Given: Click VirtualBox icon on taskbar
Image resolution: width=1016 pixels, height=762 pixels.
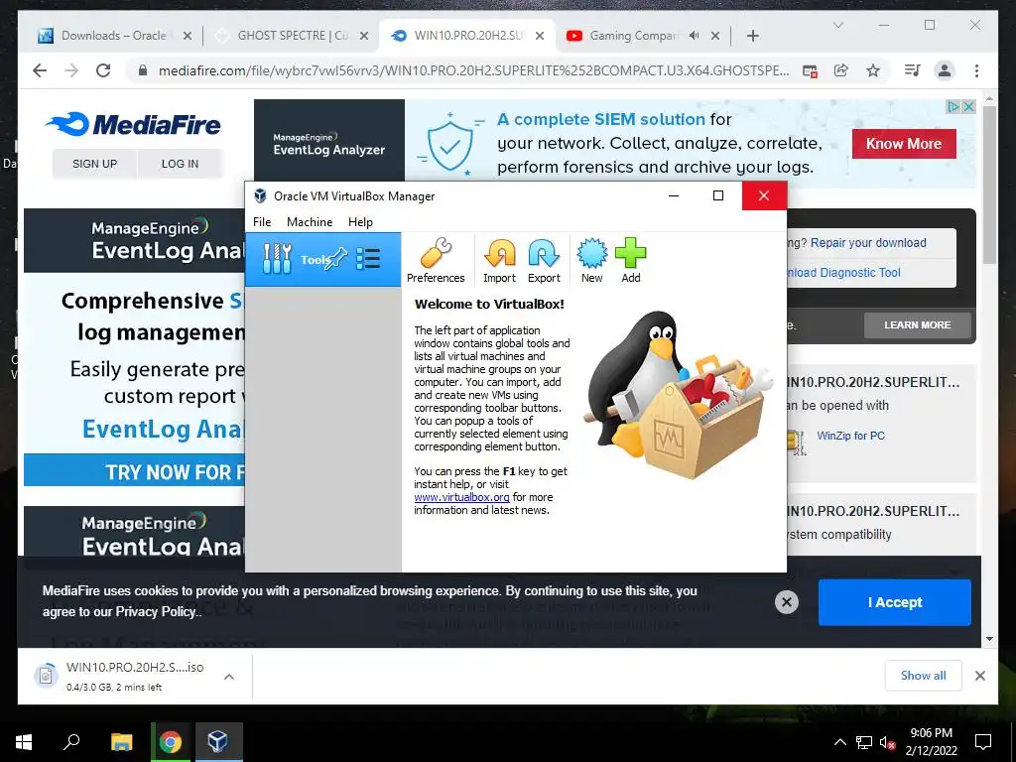Looking at the screenshot, I should [x=217, y=742].
